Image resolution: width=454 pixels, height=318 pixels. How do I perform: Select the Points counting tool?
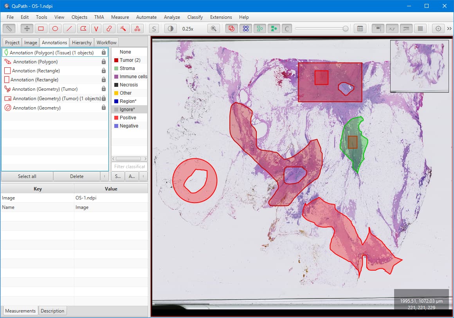137,28
